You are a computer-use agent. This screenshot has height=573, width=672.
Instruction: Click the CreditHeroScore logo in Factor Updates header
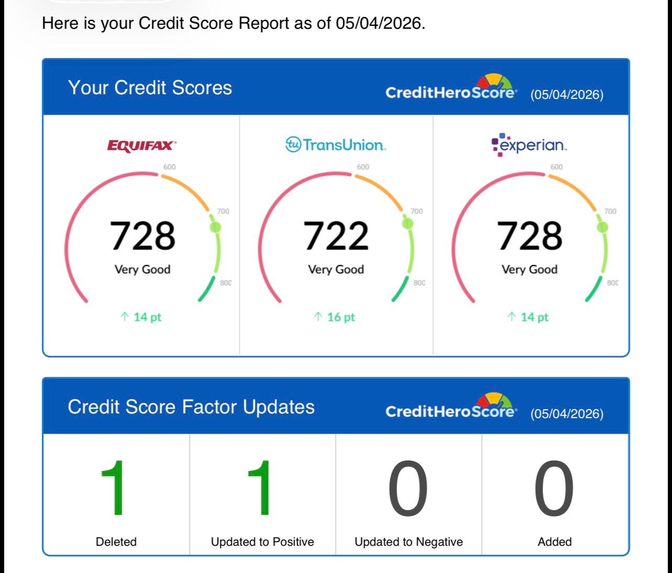click(x=451, y=407)
